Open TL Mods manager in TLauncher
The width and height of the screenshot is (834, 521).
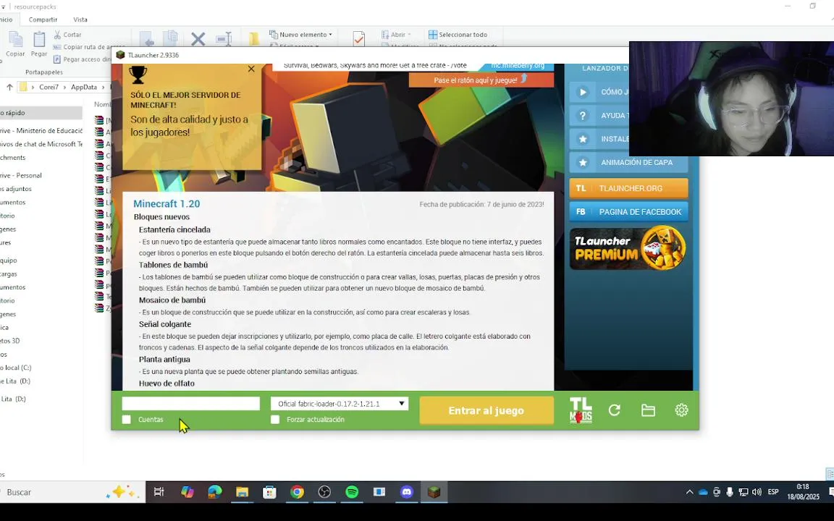coord(581,410)
